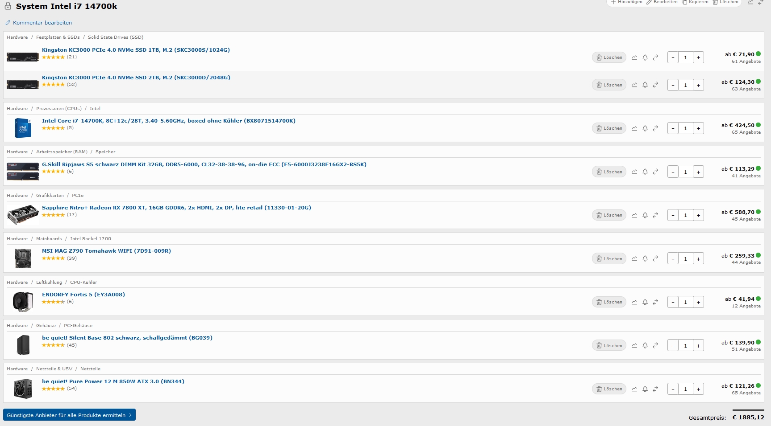Screen dimensions: 771x426
Task: Open price history chart for G.Skill Ripjaws S5
Action: (634, 172)
